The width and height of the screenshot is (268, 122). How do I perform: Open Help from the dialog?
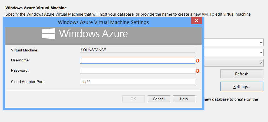184,99
